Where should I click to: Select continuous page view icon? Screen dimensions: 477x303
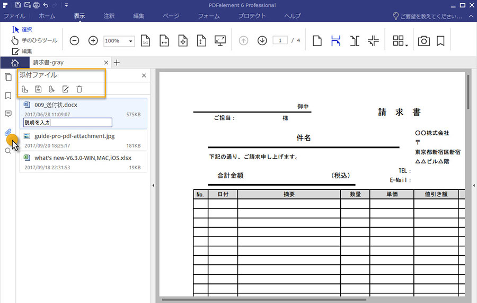pyautogui.click(x=336, y=40)
